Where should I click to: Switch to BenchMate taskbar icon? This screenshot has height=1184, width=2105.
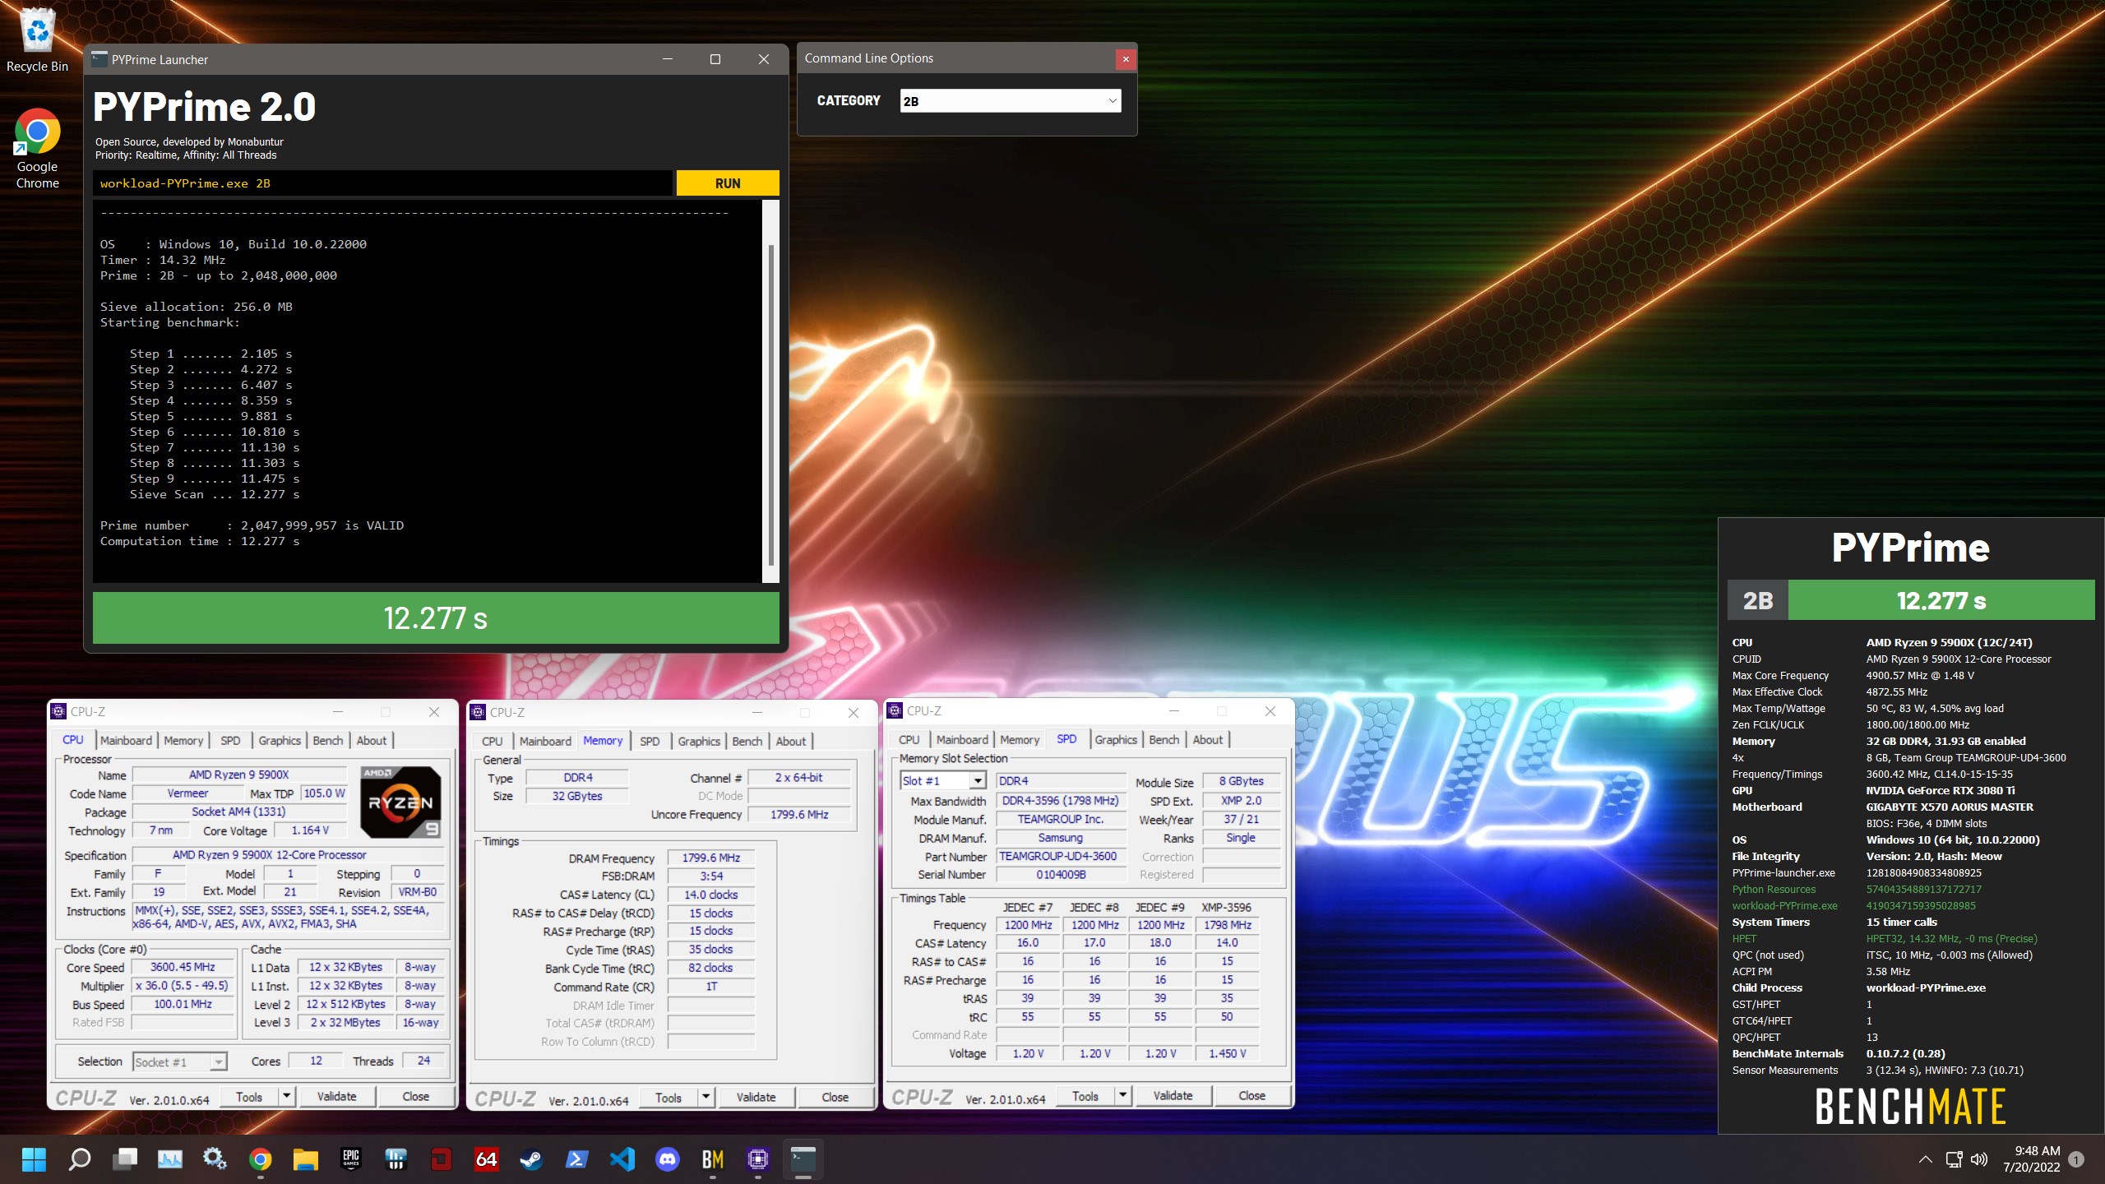pos(713,1159)
